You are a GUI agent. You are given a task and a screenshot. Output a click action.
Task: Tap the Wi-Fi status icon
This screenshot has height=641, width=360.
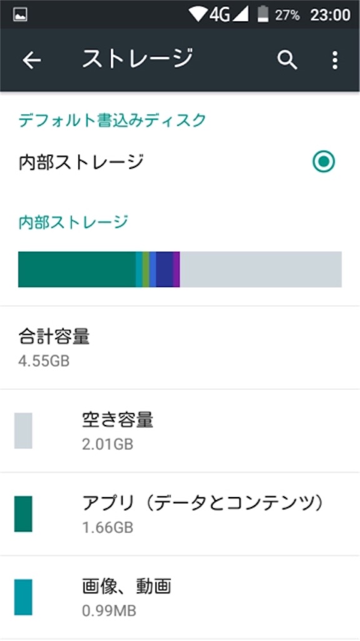(198, 15)
